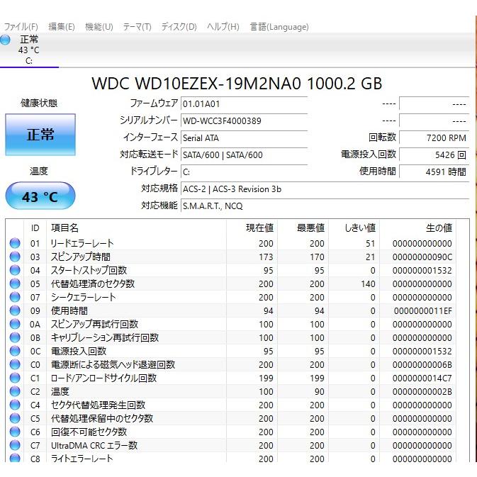Click the interface field Serial ATA
The width and height of the screenshot is (477, 477).
pyautogui.click(x=244, y=138)
